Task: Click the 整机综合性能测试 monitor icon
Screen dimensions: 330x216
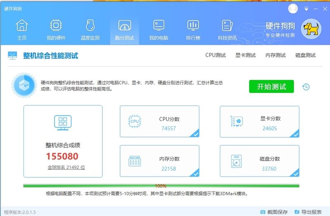Action: [12, 56]
